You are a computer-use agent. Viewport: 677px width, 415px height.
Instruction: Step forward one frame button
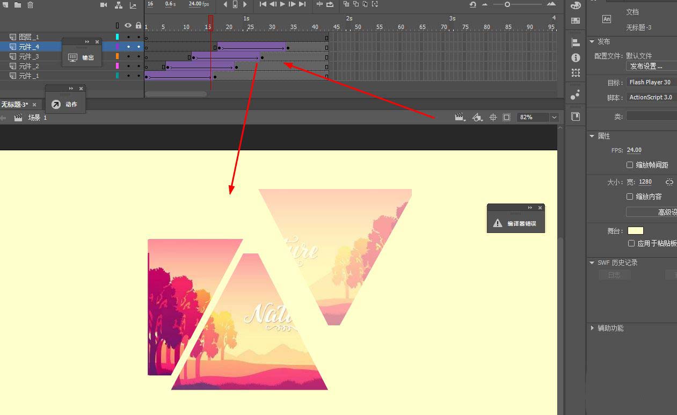292,4
